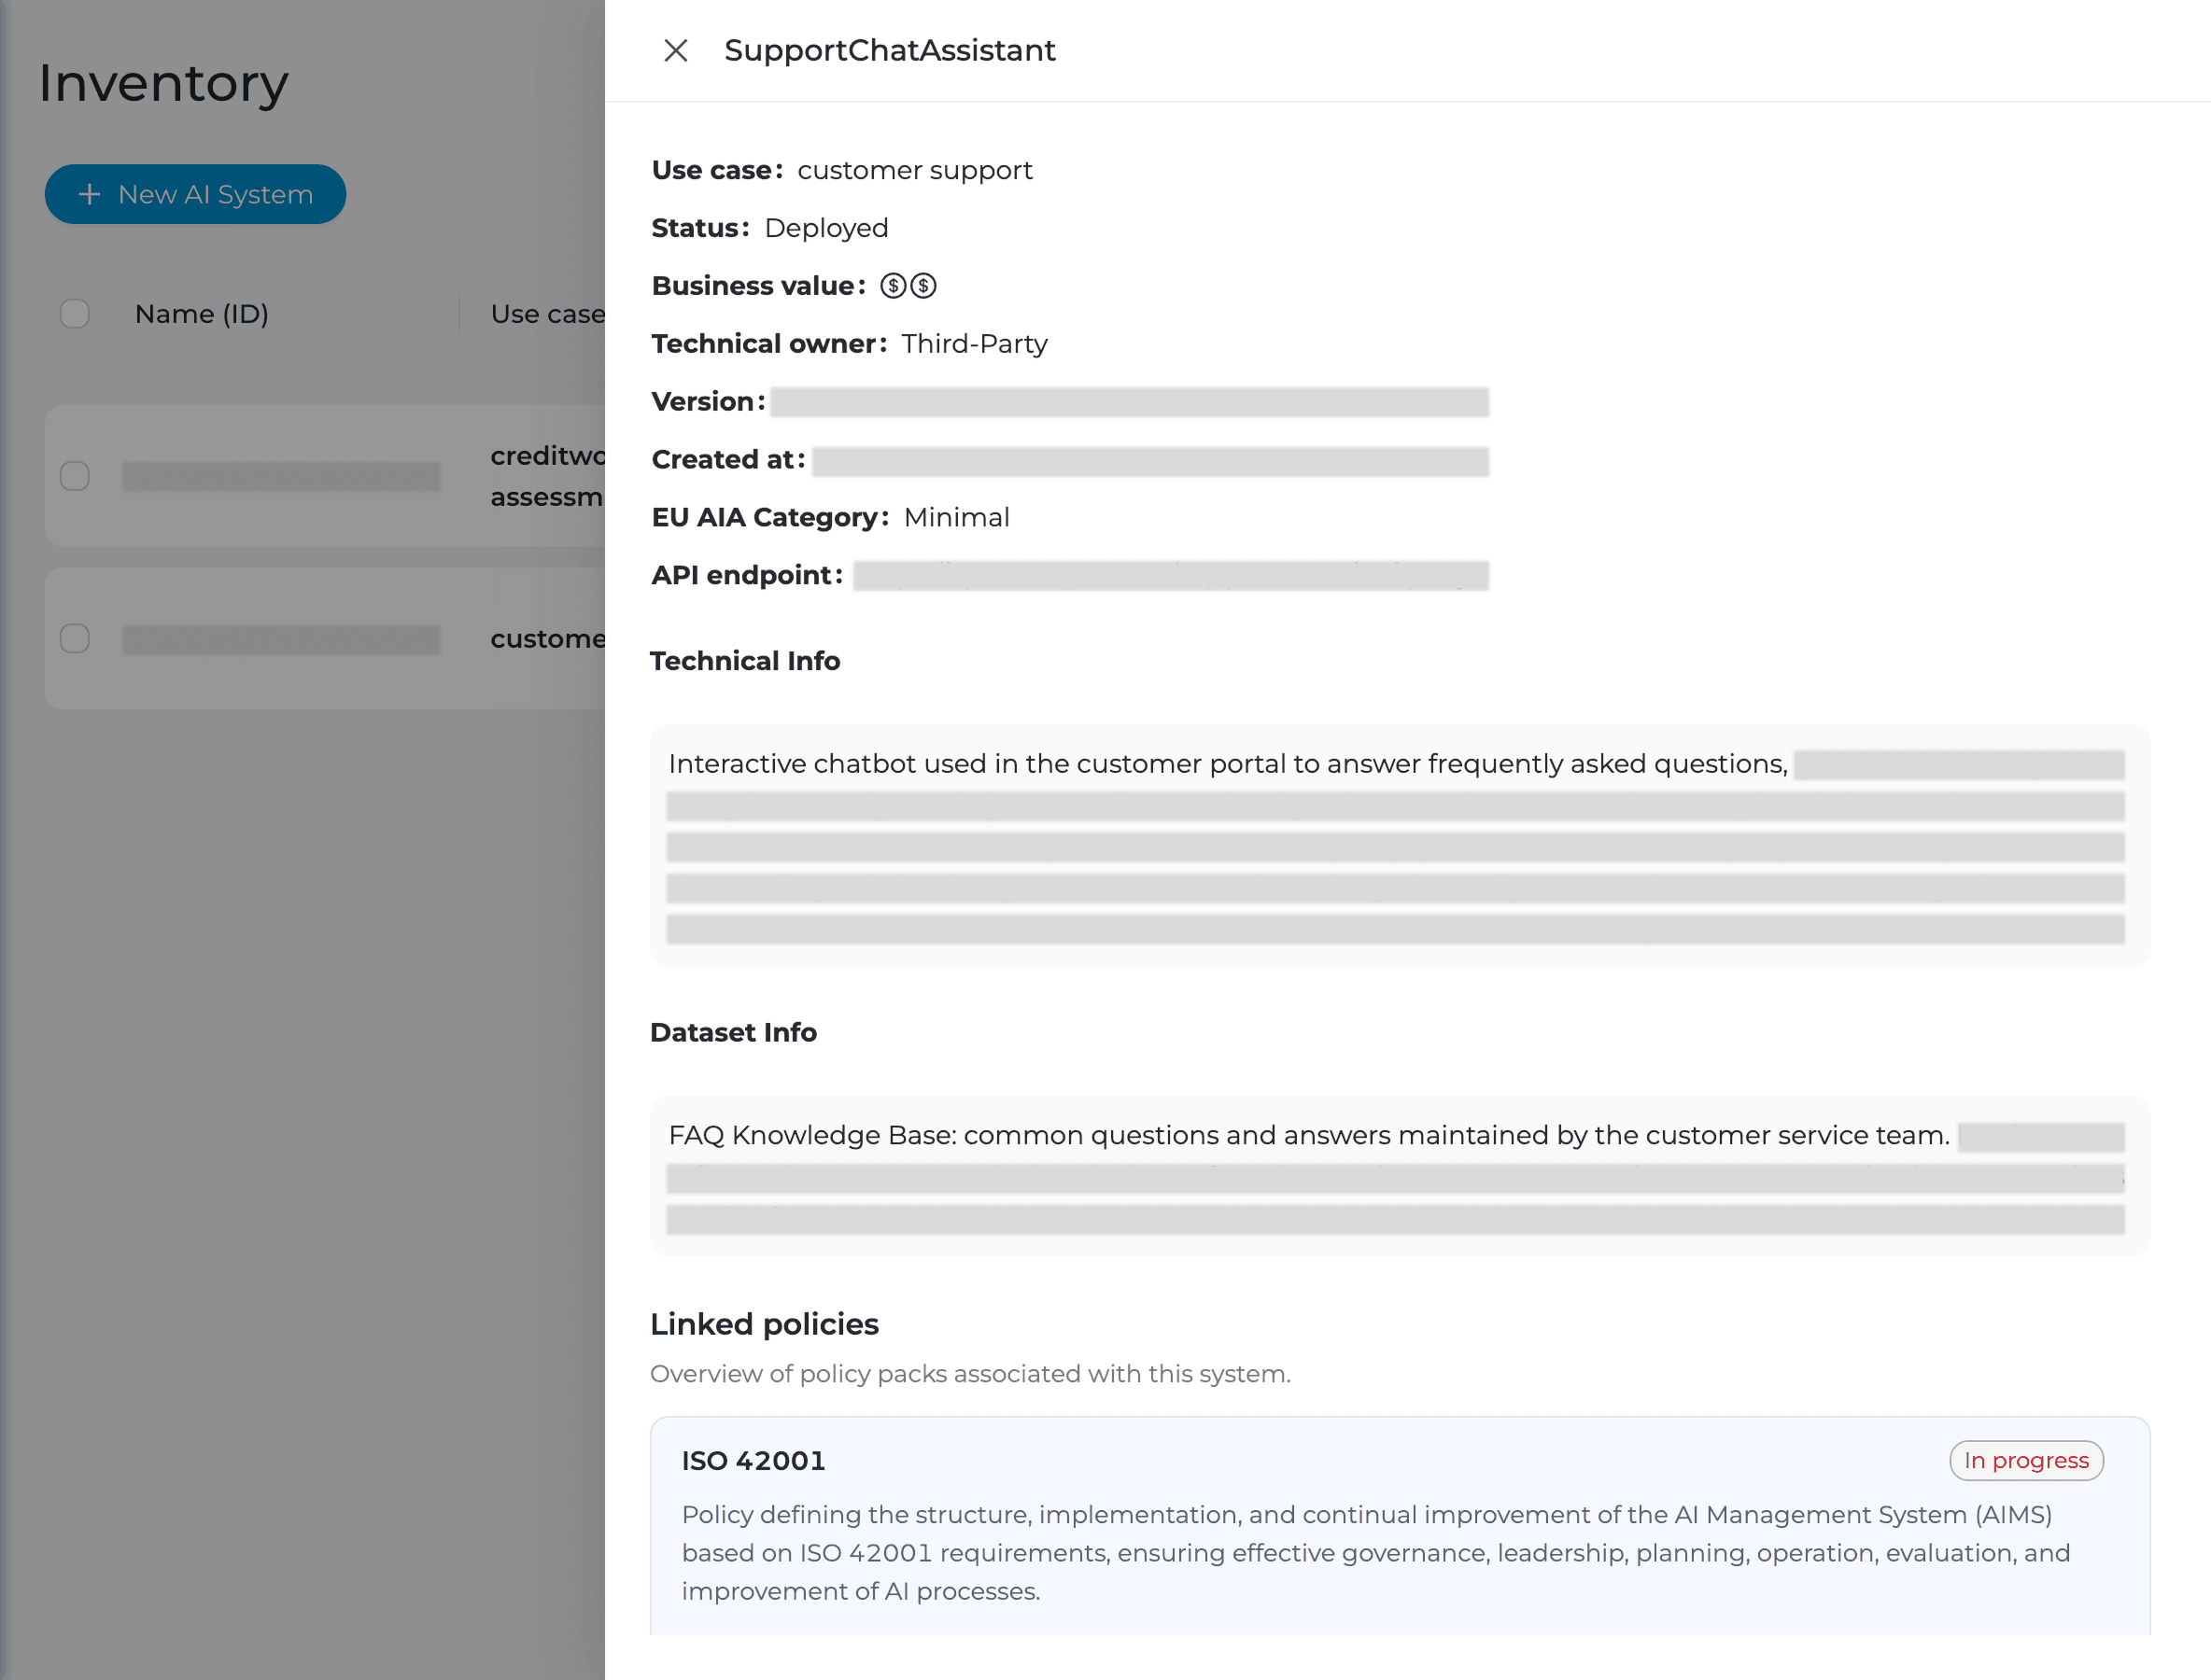
Task: Click the Use case column header
Action: [x=547, y=314]
